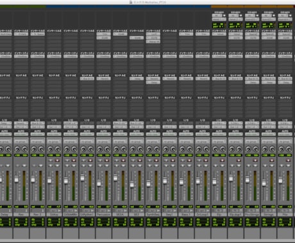295x243 pixels.
Task: Solo the SynthSeq track
Action: (150, 166)
